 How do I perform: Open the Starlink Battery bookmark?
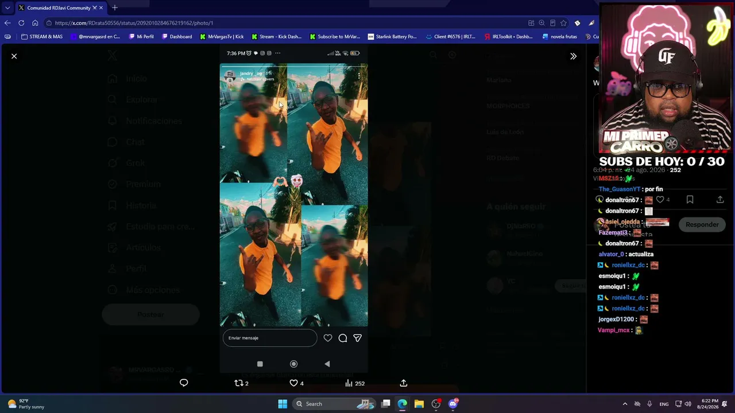click(x=392, y=37)
